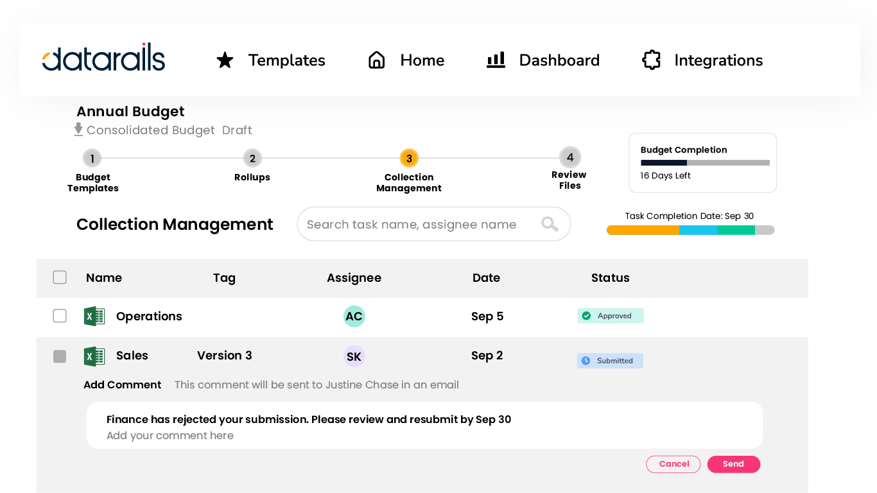Click the Task Completion progress bar
The width and height of the screenshot is (877, 493).
[690, 230]
